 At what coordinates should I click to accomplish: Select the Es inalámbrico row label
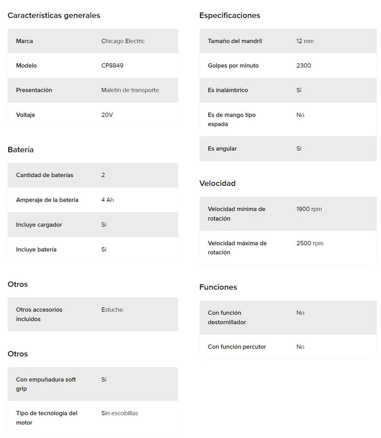click(x=228, y=90)
